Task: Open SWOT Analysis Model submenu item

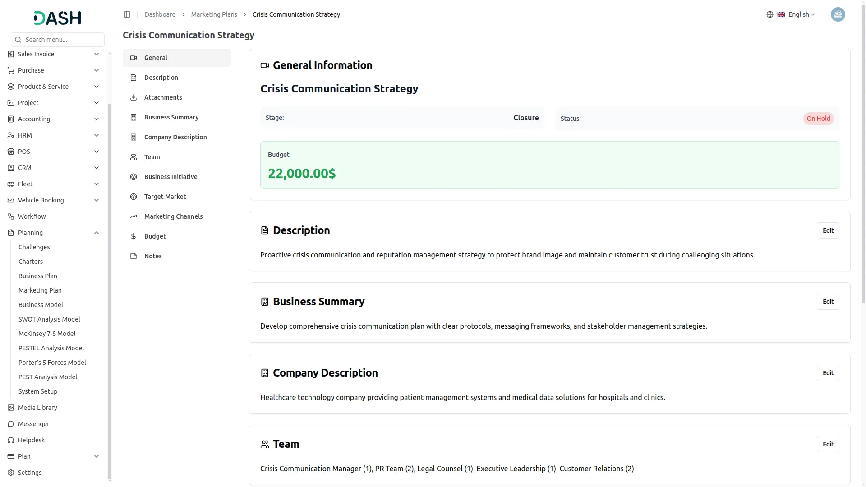Action: [x=49, y=319]
